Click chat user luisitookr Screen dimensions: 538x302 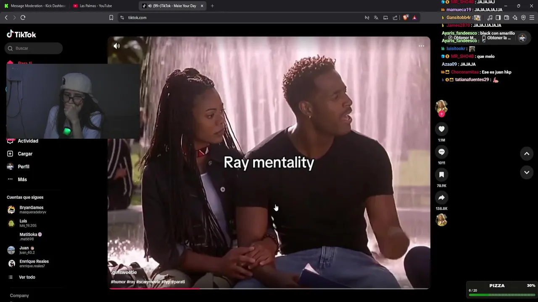coord(456,49)
